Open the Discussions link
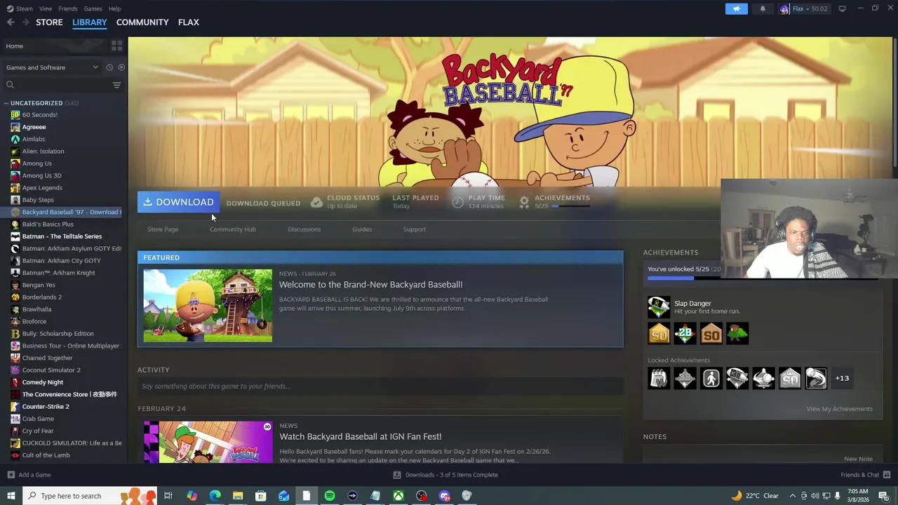Screen dimensions: 898x505 pyautogui.click(x=304, y=229)
